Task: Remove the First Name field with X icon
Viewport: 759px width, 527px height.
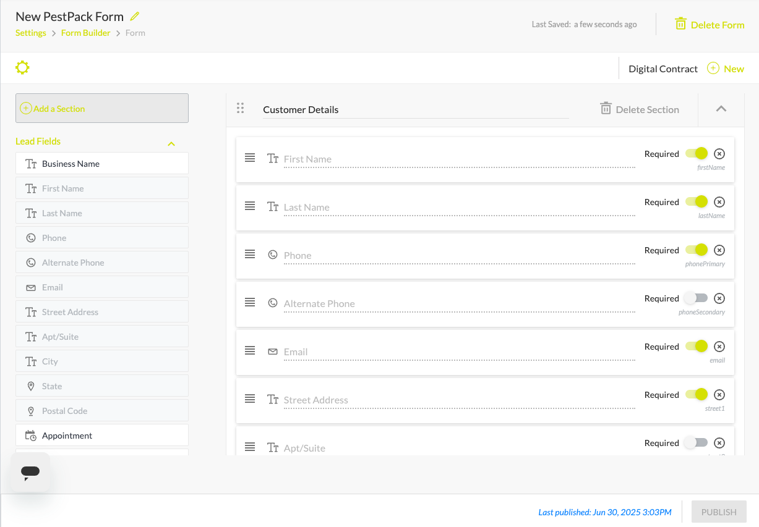Action: tap(719, 154)
